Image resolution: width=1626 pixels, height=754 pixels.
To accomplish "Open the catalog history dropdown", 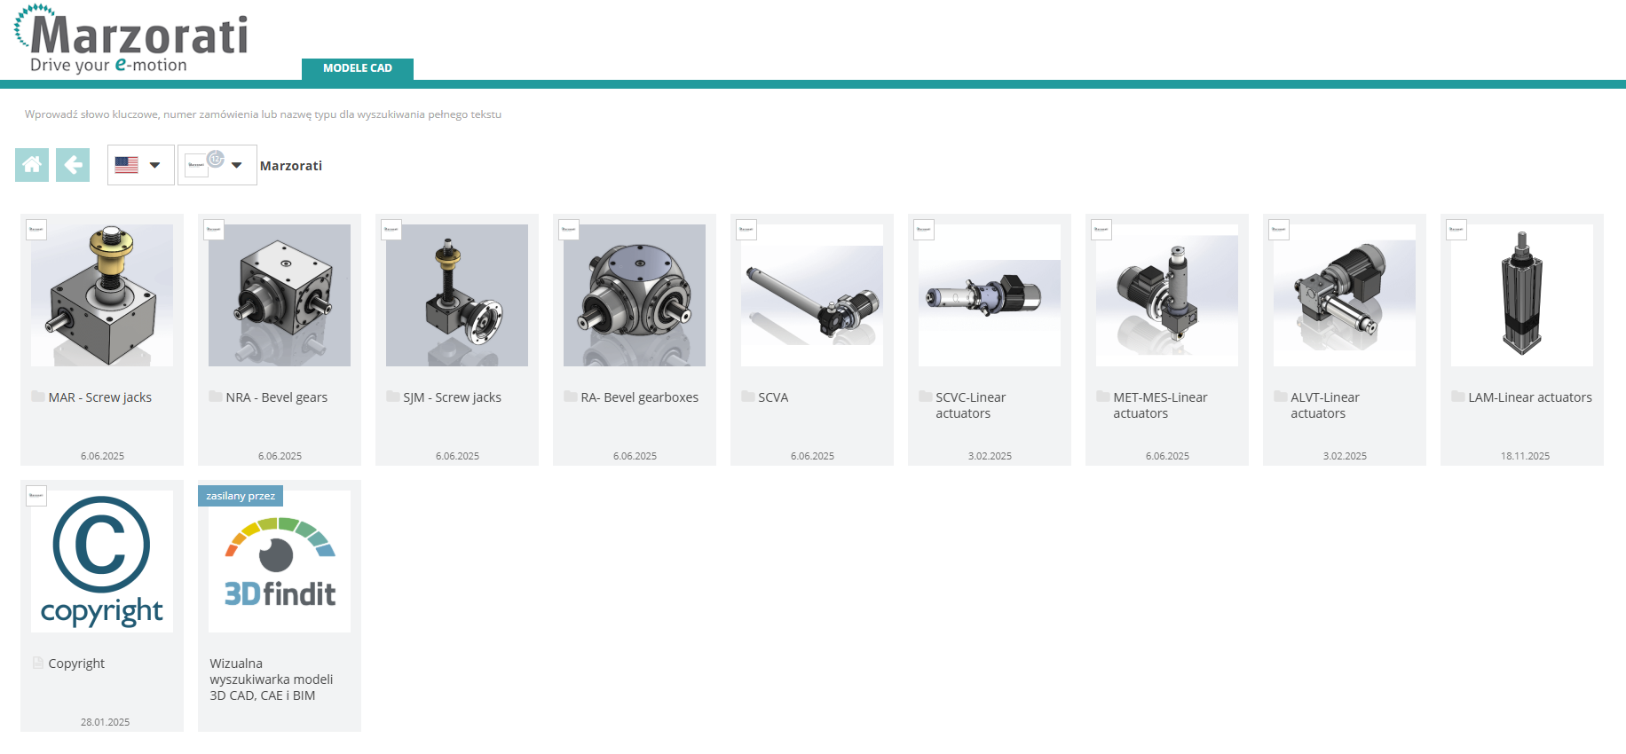I will 217,165.
